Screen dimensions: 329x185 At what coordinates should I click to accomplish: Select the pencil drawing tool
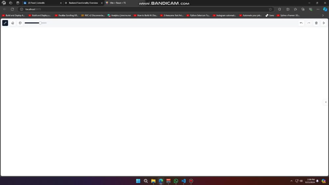coord(5,23)
